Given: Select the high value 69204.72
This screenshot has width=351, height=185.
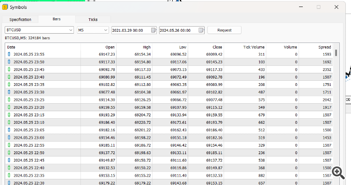Looking at the screenshot, I should (143, 115).
